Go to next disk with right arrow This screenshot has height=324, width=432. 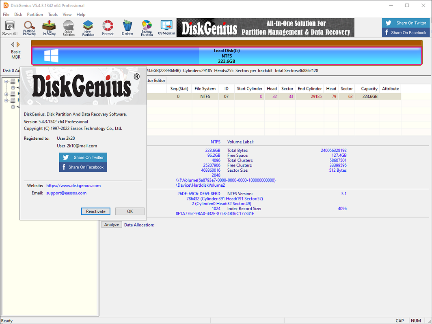pos(18,44)
